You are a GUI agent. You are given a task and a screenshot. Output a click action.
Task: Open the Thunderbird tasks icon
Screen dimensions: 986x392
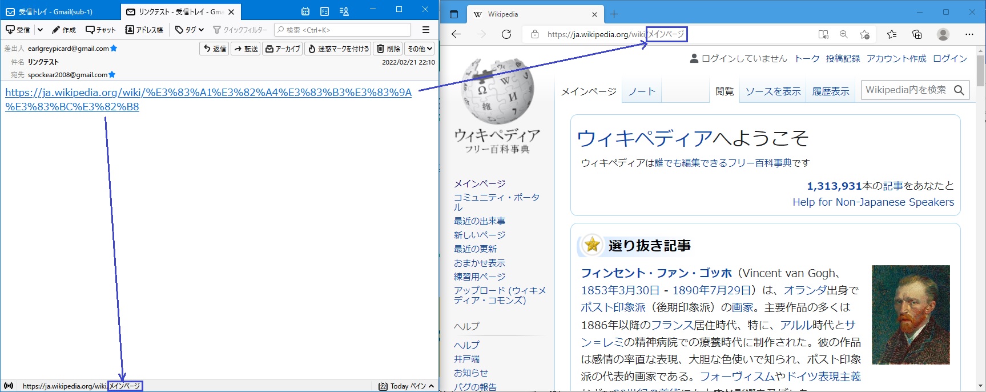[324, 11]
